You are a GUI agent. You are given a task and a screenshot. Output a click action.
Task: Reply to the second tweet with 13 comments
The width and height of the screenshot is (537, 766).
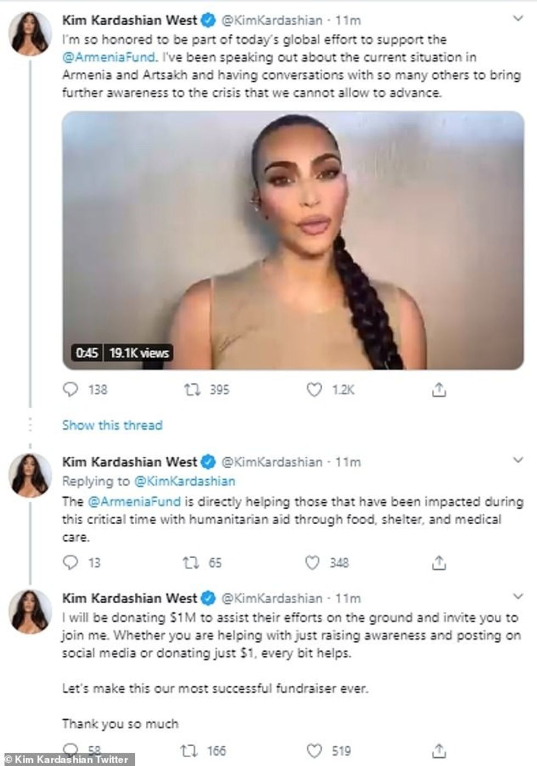click(x=71, y=563)
